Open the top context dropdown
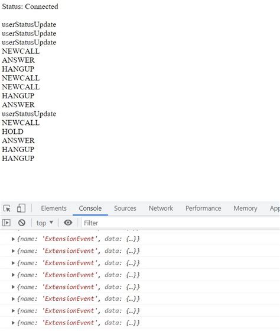This screenshot has height=331, width=280. tap(45, 223)
